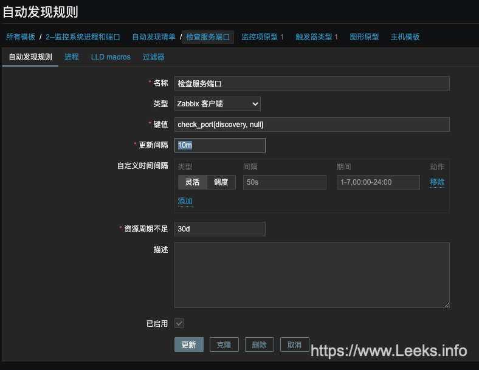Click the 添加 link for custom intervals

[185, 201]
